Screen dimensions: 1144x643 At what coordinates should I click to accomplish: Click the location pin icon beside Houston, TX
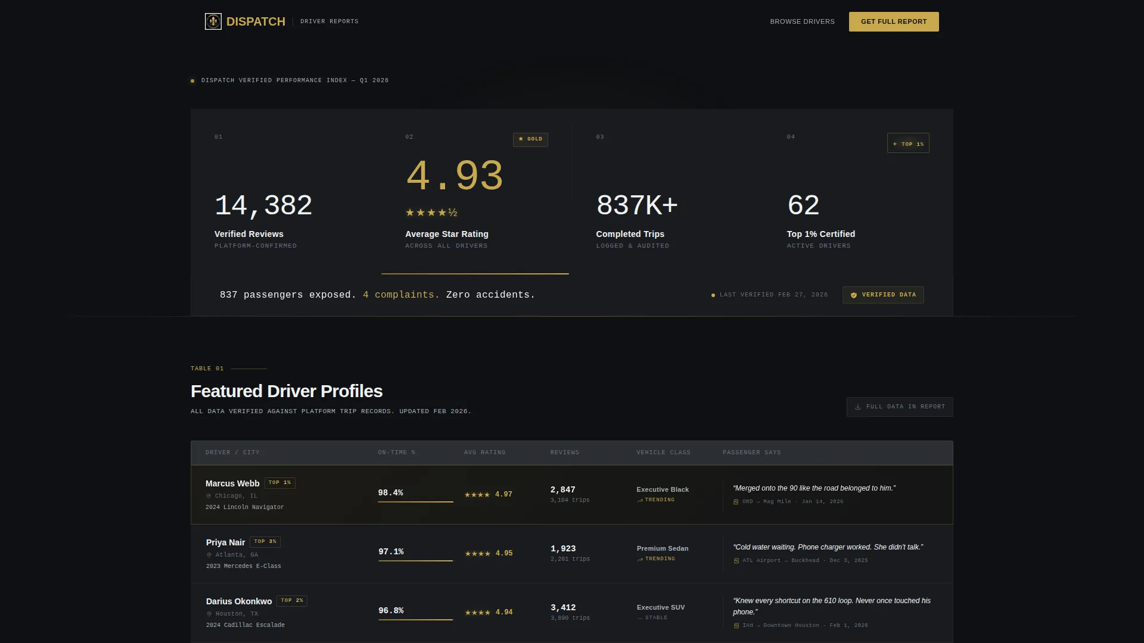(x=209, y=614)
